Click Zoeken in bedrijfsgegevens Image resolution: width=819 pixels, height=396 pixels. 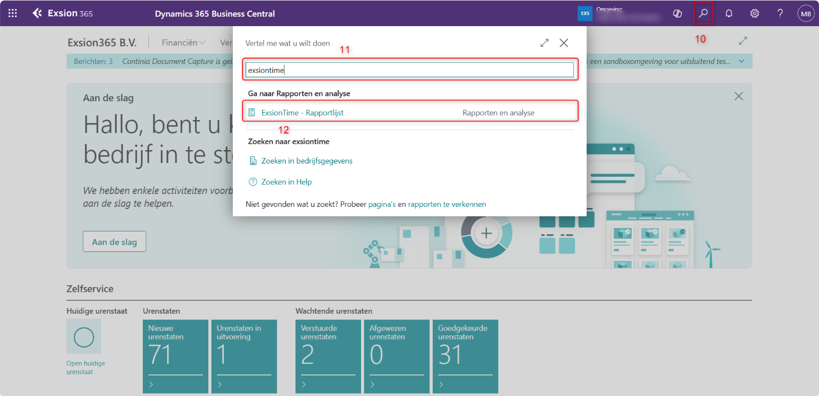(x=307, y=161)
